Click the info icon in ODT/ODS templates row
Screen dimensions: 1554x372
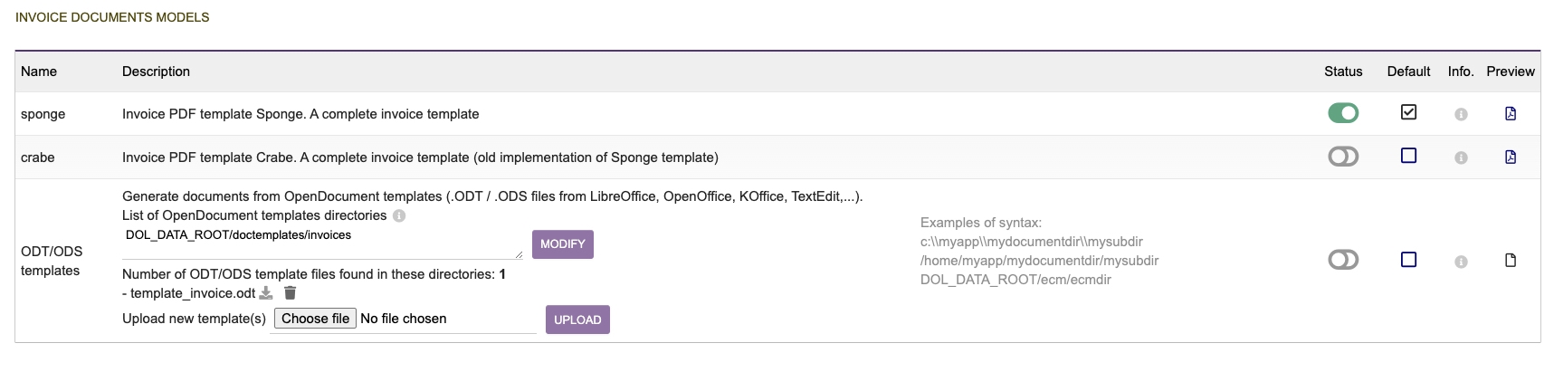1460,262
